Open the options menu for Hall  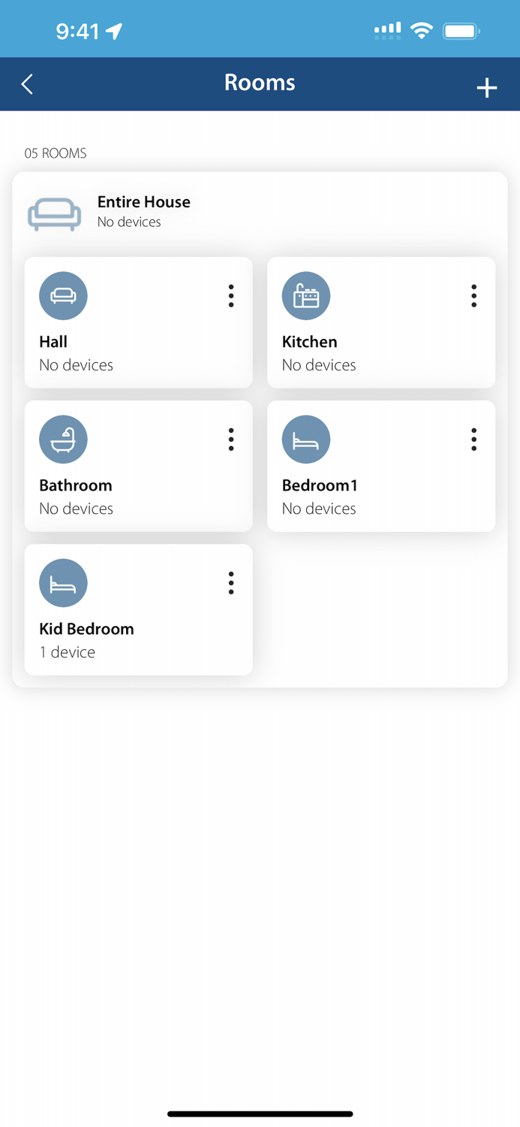pos(230,295)
